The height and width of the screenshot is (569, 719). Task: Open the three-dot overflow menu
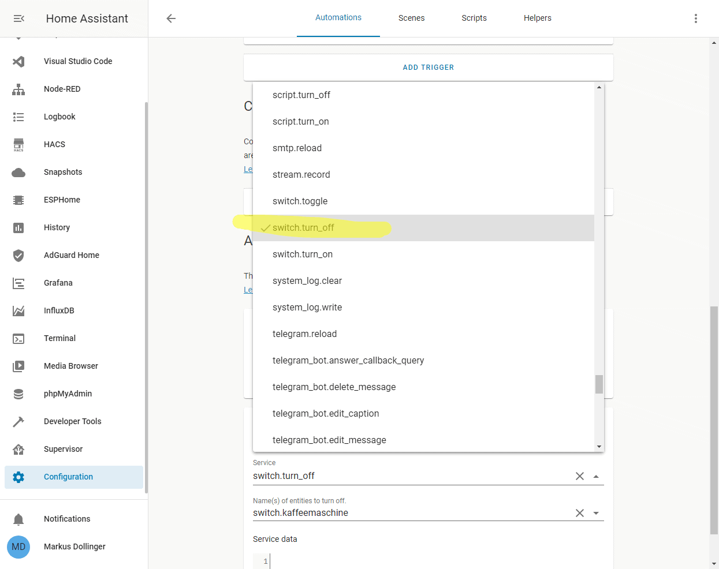click(696, 18)
